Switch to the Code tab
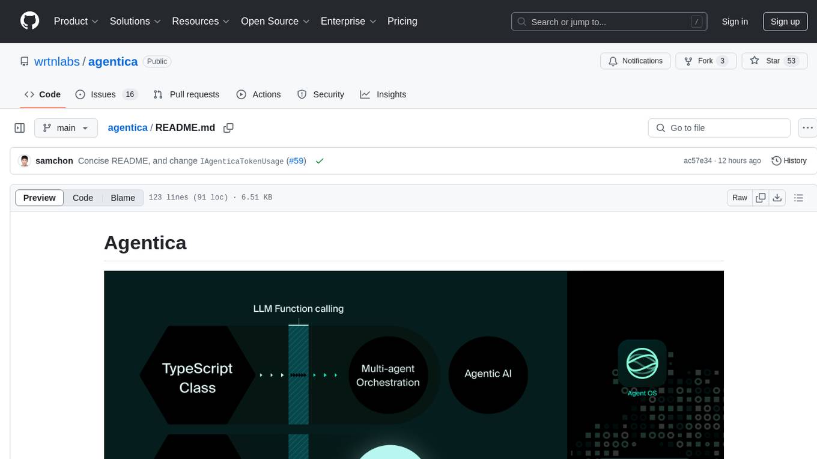Image resolution: width=817 pixels, height=459 pixels. point(42,94)
